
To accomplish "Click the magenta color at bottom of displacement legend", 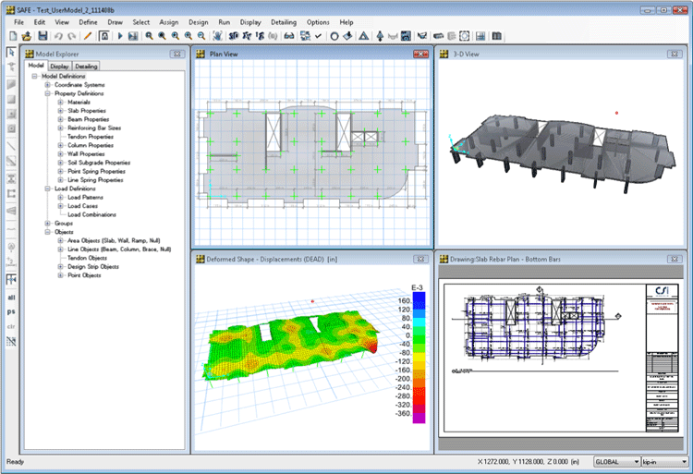I will [x=419, y=418].
